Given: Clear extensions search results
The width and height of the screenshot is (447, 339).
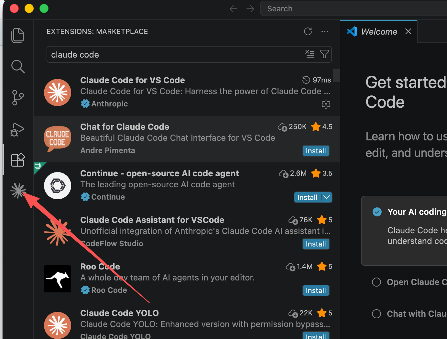Looking at the screenshot, I should (x=310, y=54).
